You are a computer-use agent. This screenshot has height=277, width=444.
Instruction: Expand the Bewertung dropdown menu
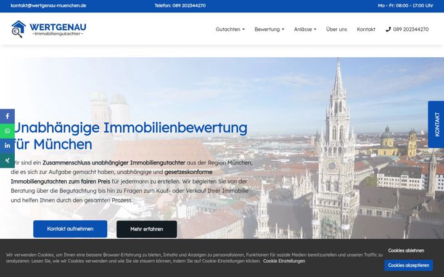pyautogui.click(x=269, y=29)
